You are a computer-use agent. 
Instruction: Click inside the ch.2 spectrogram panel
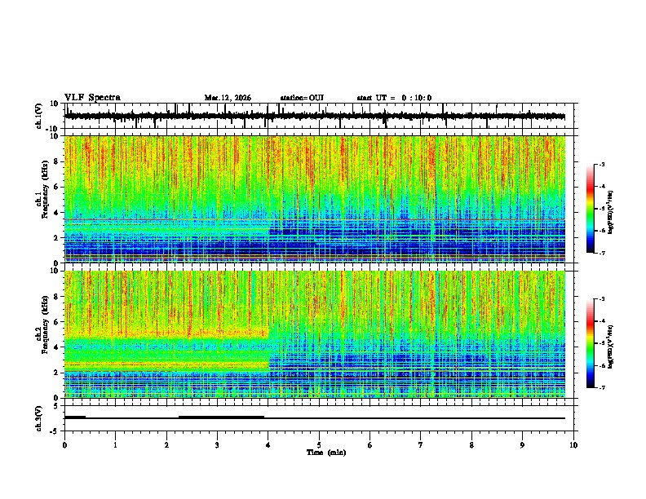pos(315,334)
